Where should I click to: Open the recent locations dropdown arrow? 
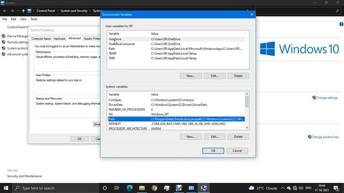(x=18, y=11)
